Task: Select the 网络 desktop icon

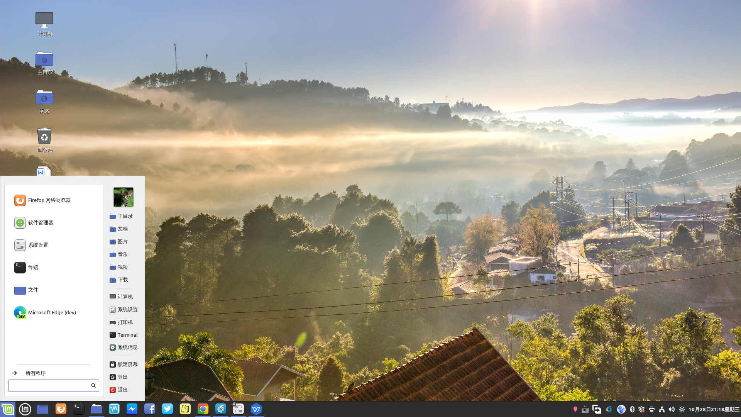Action: pyautogui.click(x=44, y=102)
